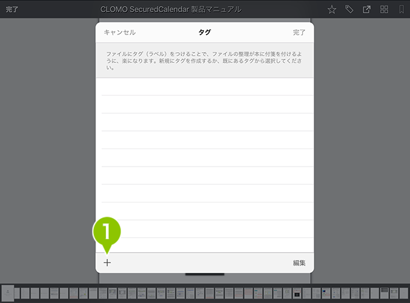Tap 編集 in the tag dialog footer

click(x=299, y=263)
